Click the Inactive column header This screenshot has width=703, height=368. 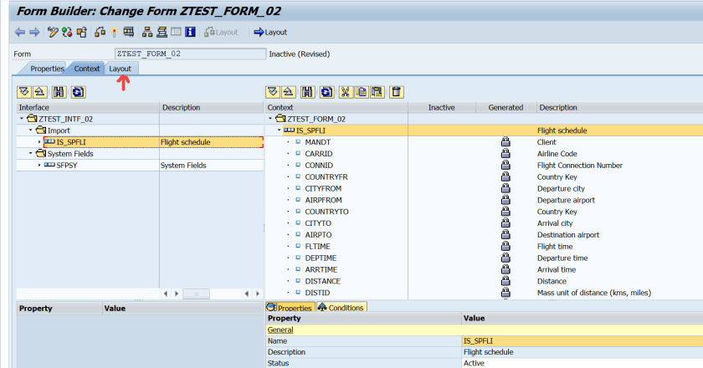441,108
